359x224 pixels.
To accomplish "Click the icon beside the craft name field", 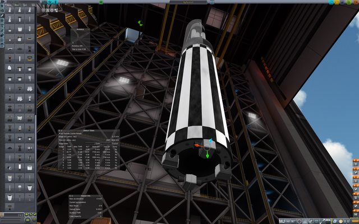I will tap(212, 2).
